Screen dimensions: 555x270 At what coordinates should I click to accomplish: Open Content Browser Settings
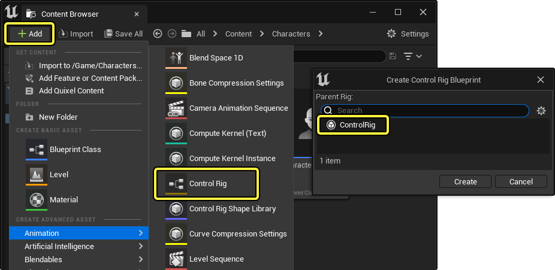(408, 34)
